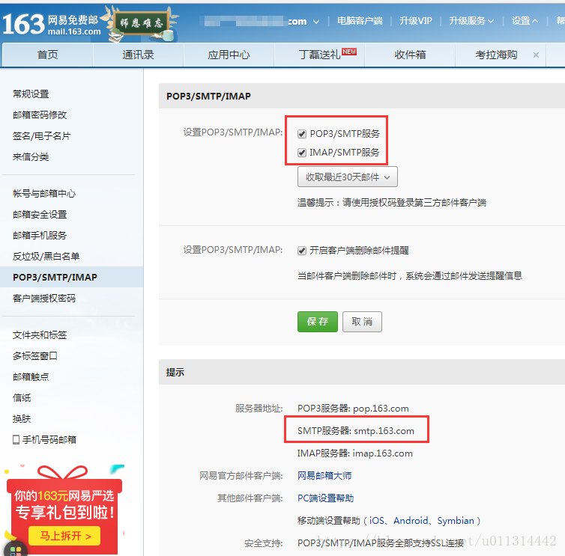Click the 温馨提示 authorization code notice
The height and width of the screenshot is (556, 565).
(392, 203)
